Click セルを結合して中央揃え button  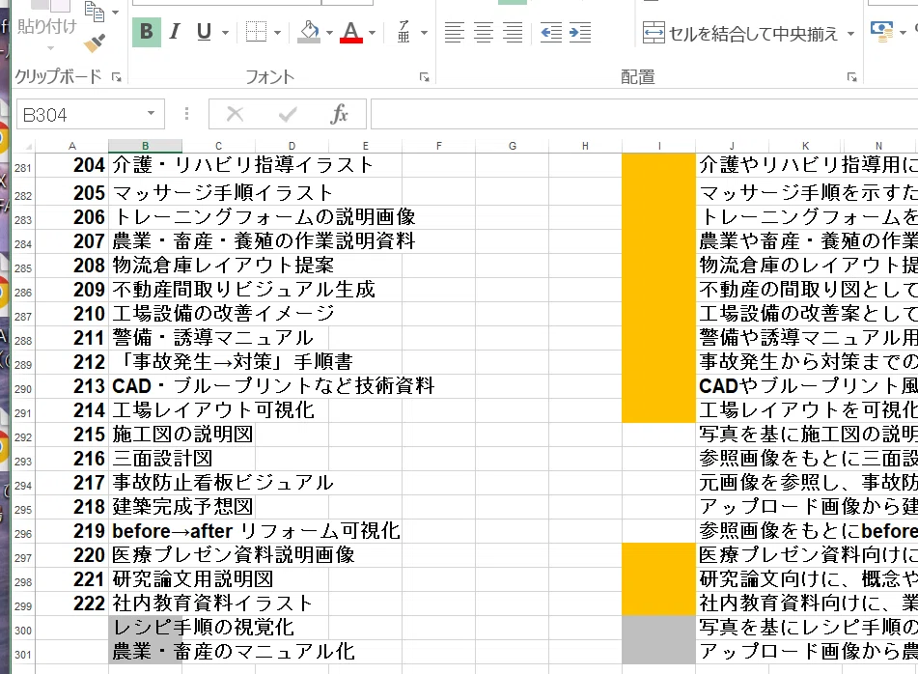[740, 34]
